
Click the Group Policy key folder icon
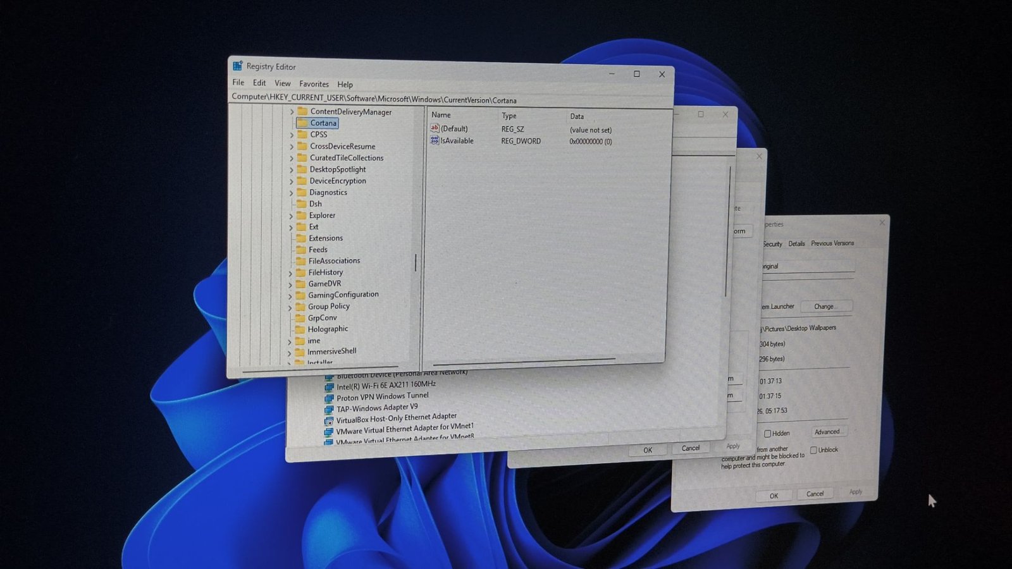(x=300, y=306)
